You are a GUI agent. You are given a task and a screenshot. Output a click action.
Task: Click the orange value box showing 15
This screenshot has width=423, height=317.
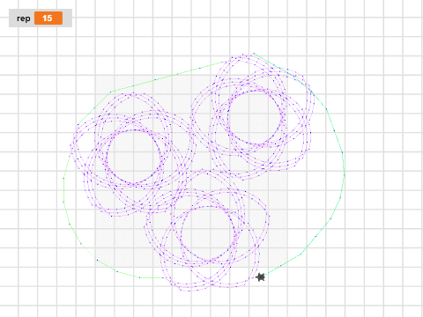48,18
